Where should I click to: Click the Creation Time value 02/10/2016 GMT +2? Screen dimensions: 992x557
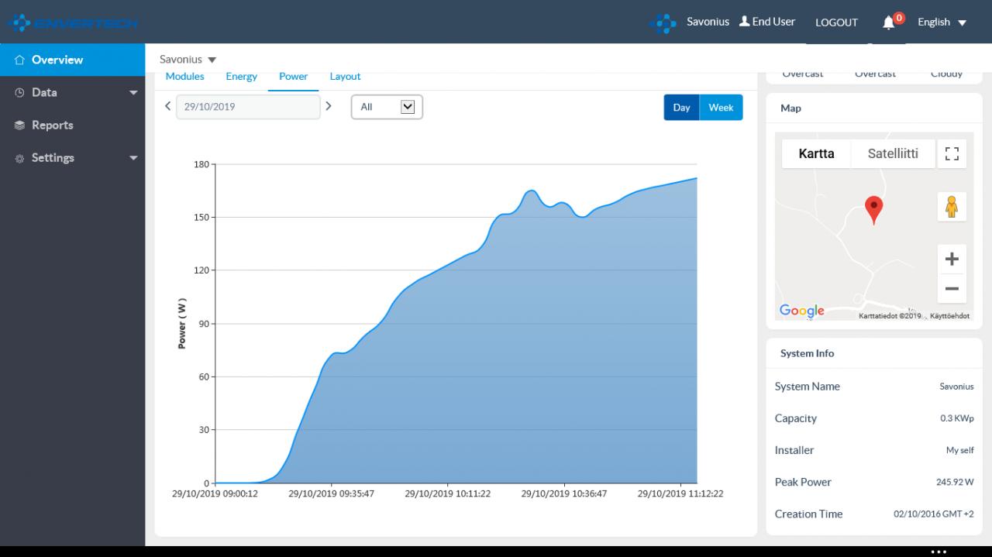[x=934, y=514]
